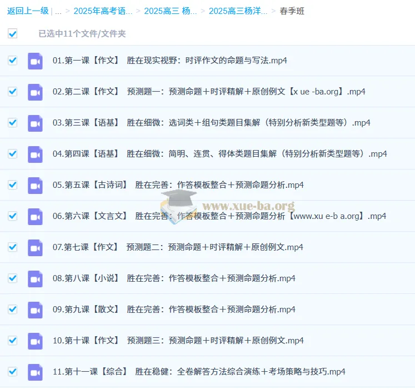Uncheck the 10.第十课 作文 file checkbox
The image size is (415, 389).
pyautogui.click(x=12, y=341)
